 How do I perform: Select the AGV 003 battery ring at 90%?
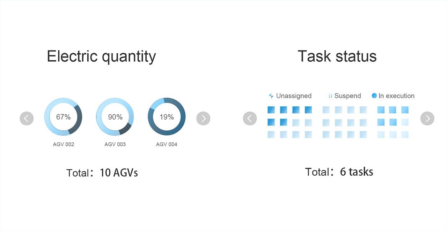[115, 117]
